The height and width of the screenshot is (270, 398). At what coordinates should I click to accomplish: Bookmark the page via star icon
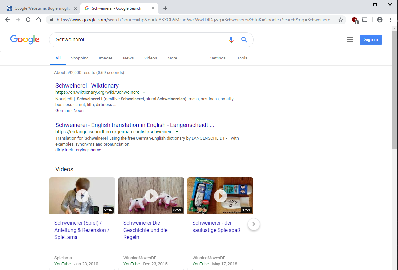point(341,20)
